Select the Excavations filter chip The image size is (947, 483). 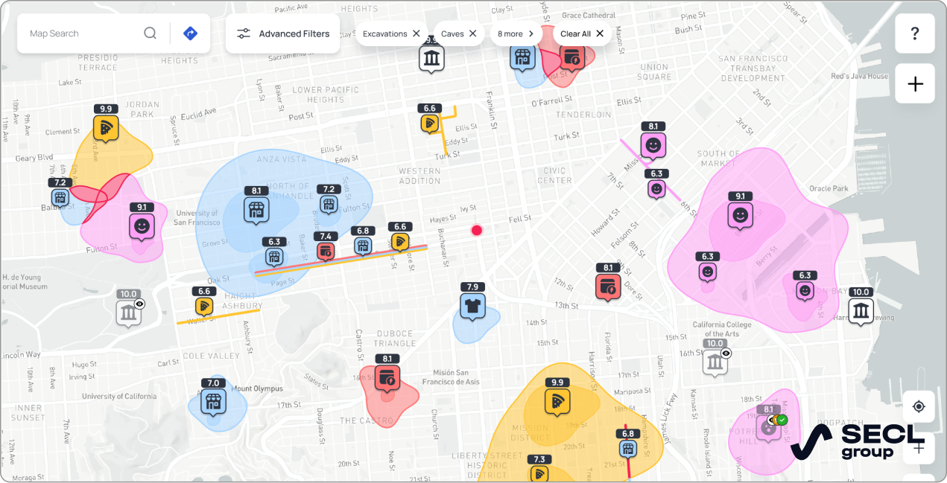385,33
